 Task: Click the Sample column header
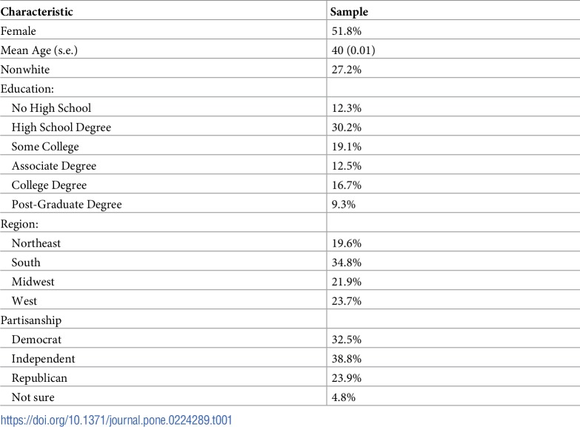click(x=349, y=11)
